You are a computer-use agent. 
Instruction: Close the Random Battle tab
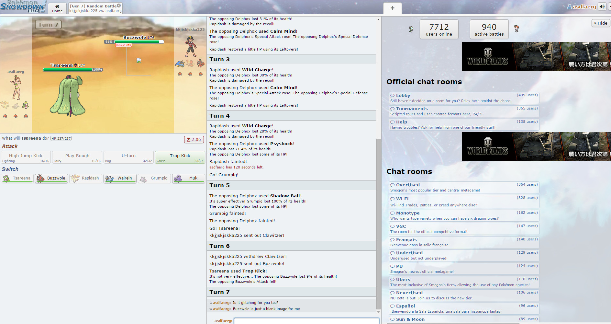pos(119,6)
